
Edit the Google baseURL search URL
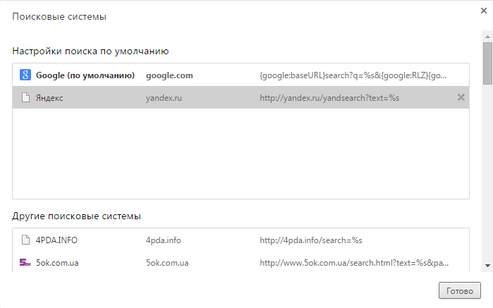[x=353, y=75]
